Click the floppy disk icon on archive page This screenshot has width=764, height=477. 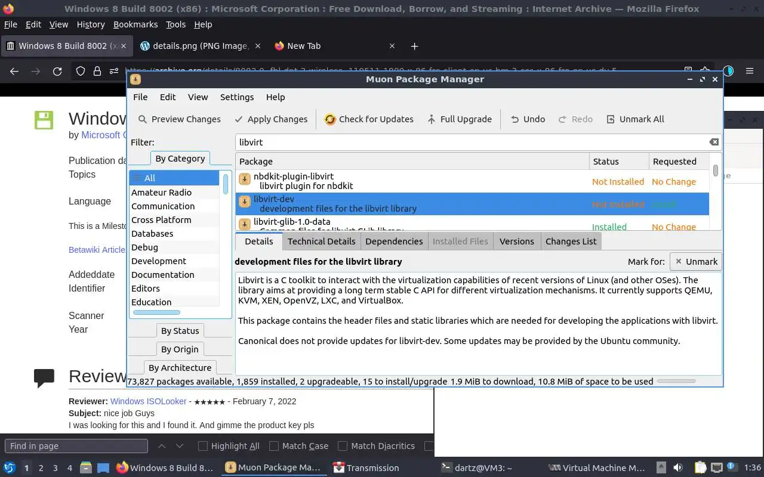click(44, 120)
